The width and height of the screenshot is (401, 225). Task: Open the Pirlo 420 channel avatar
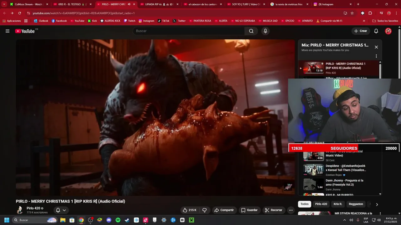click(20, 210)
